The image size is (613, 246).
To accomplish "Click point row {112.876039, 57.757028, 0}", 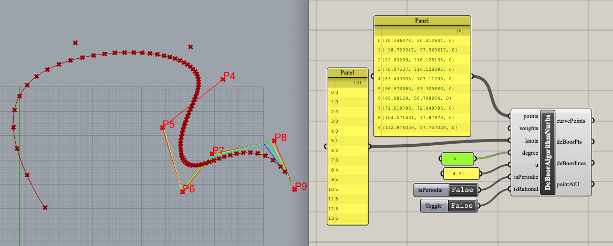I will pos(422,127).
